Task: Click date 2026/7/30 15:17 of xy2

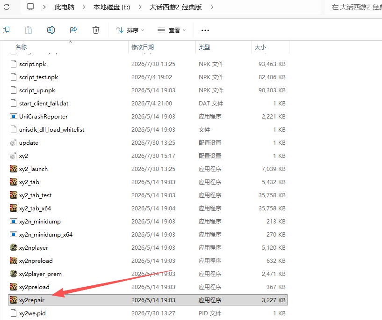Action: tap(153, 156)
